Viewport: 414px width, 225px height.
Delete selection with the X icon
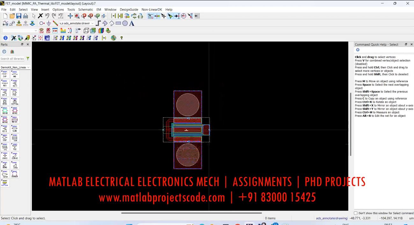coord(40,16)
